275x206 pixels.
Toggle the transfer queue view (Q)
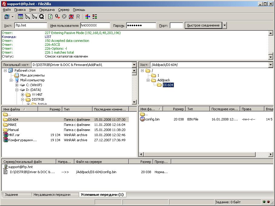click(41, 17)
